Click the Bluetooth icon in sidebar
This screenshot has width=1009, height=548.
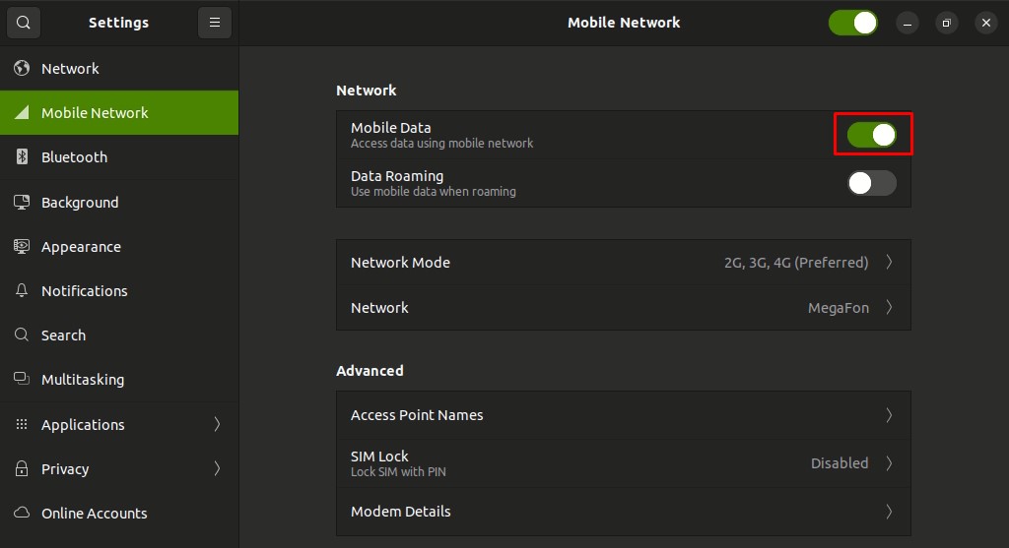(x=22, y=157)
